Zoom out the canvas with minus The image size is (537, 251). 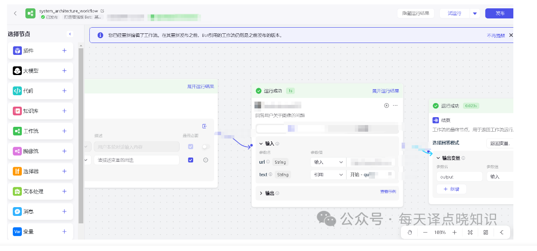pos(425,232)
